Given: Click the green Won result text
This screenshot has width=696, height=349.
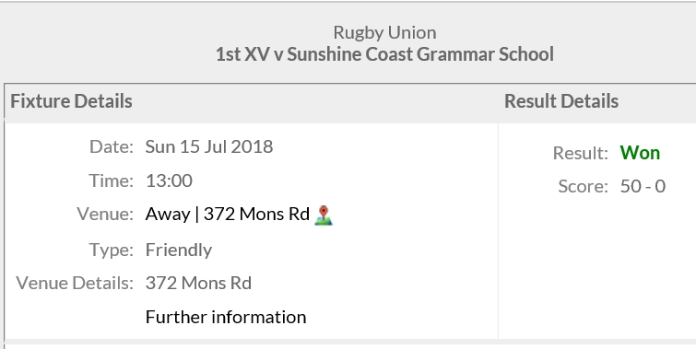Looking at the screenshot, I should pyautogui.click(x=640, y=153).
